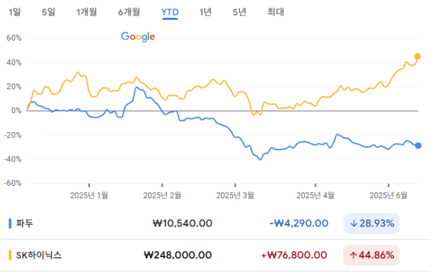Screen dimensions: 436x276
Task: Choose the 6개월 time range
Action: (x=129, y=12)
